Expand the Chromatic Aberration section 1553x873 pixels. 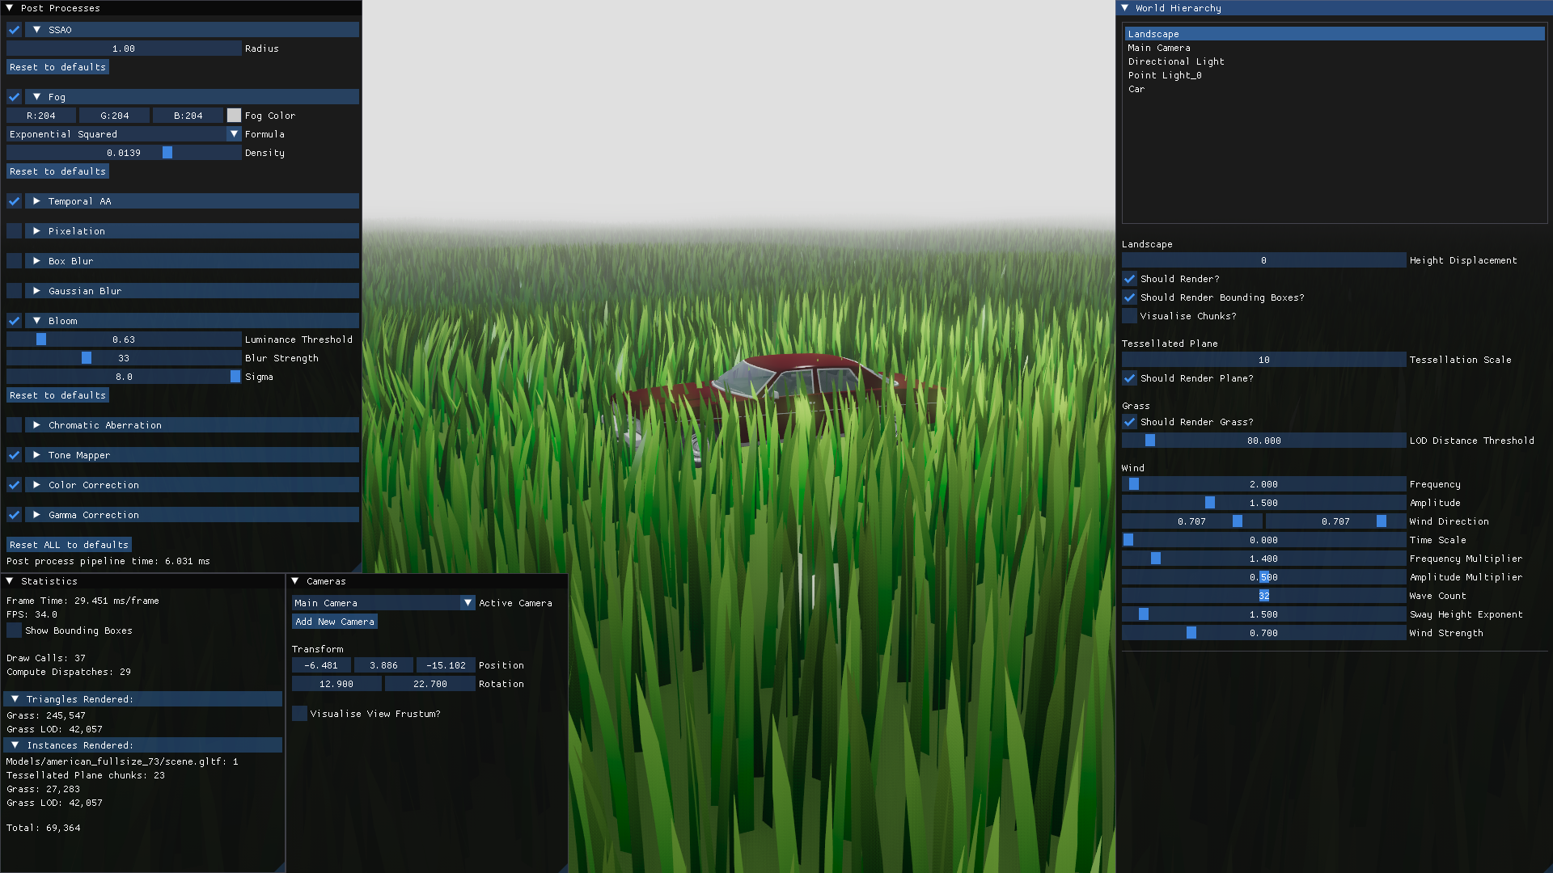click(x=36, y=425)
